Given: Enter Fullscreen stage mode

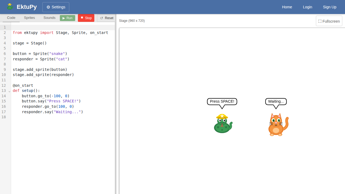Looking at the screenshot, I should coord(329,21).
